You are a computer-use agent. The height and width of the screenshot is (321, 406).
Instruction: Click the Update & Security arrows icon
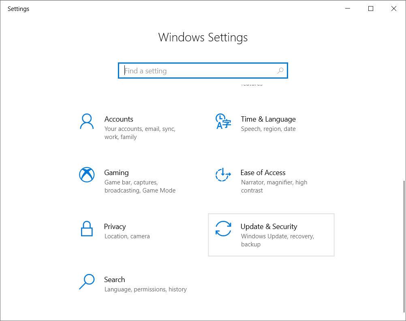pyautogui.click(x=223, y=229)
